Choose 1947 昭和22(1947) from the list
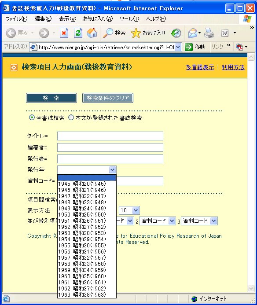 tap(87, 196)
